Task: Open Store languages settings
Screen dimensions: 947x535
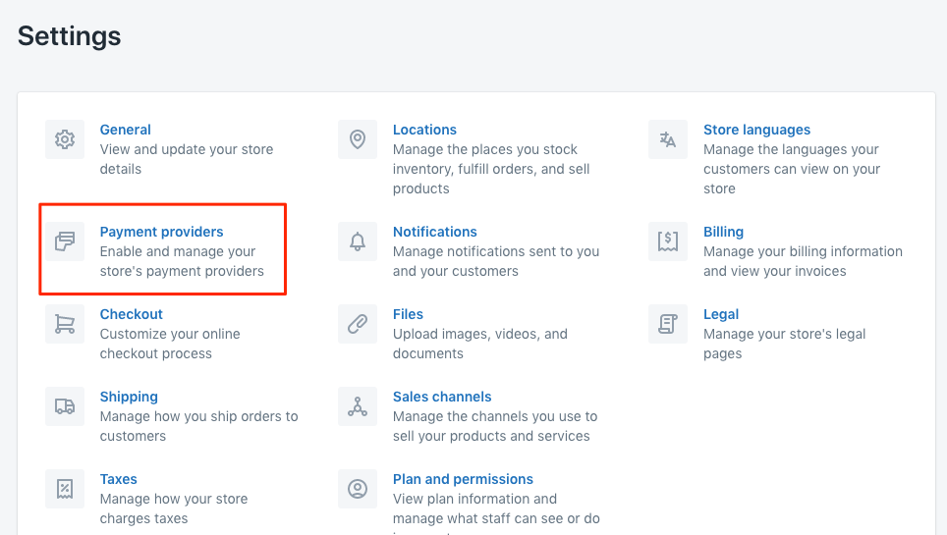Action: [756, 130]
